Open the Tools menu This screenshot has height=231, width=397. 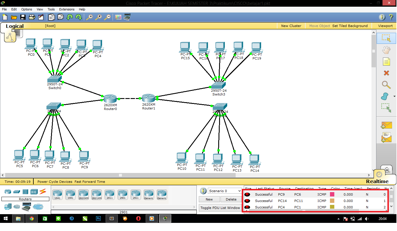tap(51, 9)
